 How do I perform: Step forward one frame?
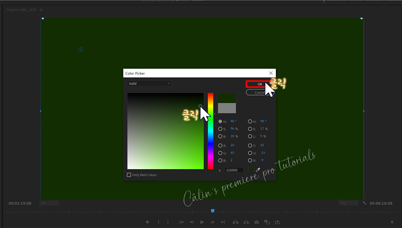[213, 222]
